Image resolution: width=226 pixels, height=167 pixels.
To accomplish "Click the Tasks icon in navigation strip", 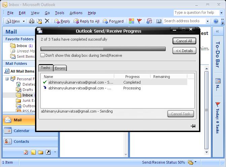I will [26, 152].
